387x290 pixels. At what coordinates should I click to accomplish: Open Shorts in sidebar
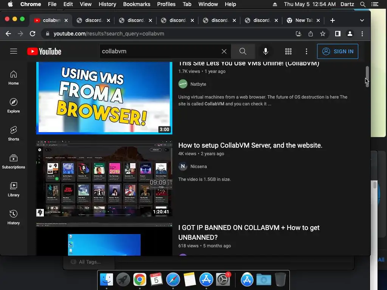[14, 134]
